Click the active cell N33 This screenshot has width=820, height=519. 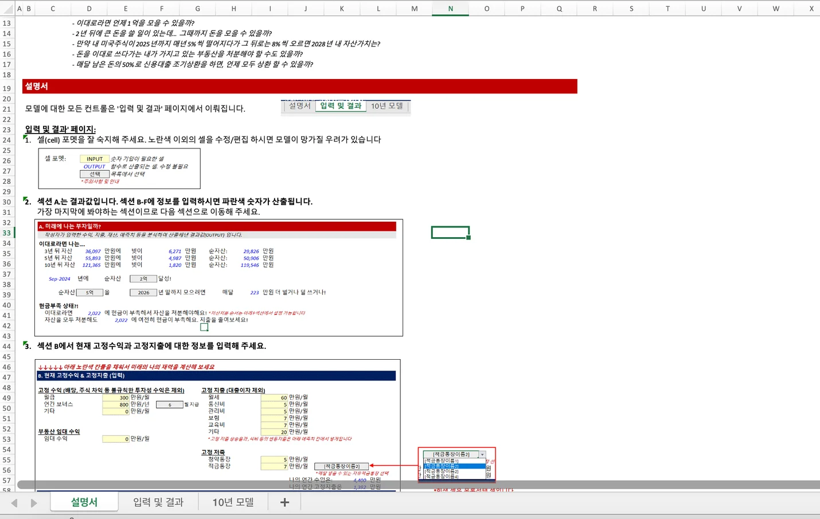pyautogui.click(x=450, y=232)
